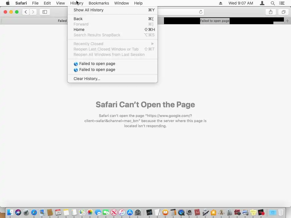Image resolution: width=291 pixels, height=218 pixels.
Task: Open Finder from the Dock
Action: click(10, 212)
